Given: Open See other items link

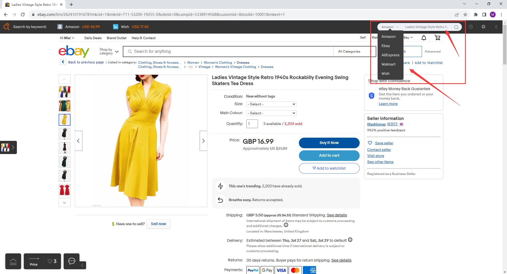Looking at the screenshot, I should 380,162.
